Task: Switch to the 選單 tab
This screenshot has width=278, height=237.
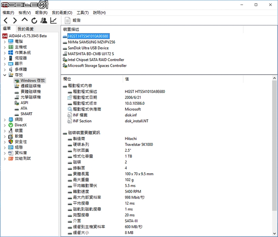Action: [7, 29]
